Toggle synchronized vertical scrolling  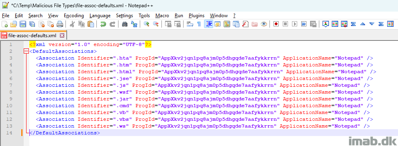tap(168, 24)
